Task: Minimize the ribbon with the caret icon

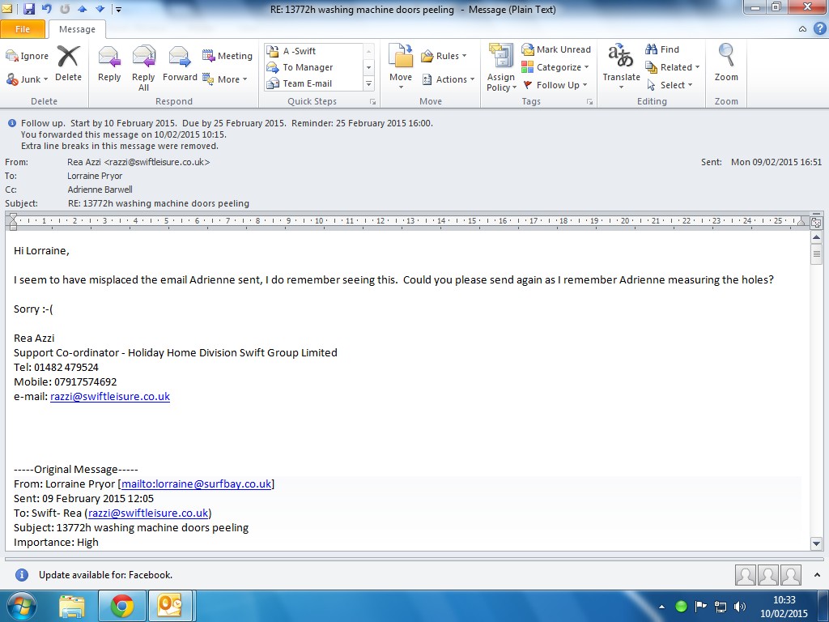Action: [x=802, y=29]
